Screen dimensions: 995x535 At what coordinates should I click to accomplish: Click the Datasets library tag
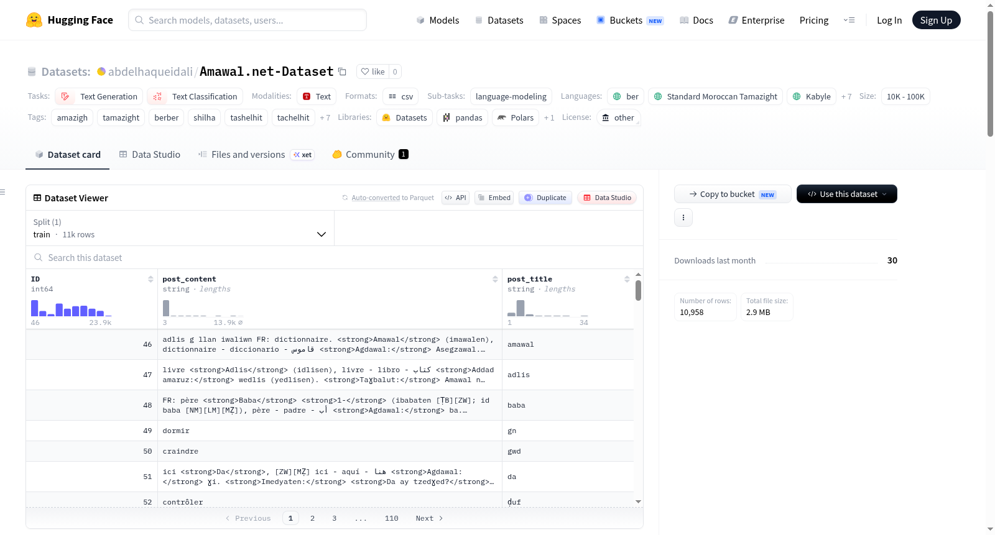(404, 117)
